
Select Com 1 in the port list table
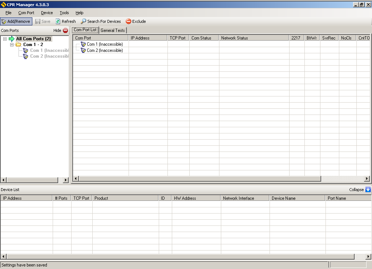pyautogui.click(x=104, y=44)
